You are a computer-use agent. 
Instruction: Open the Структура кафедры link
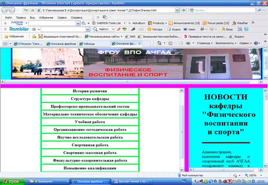click(90, 99)
